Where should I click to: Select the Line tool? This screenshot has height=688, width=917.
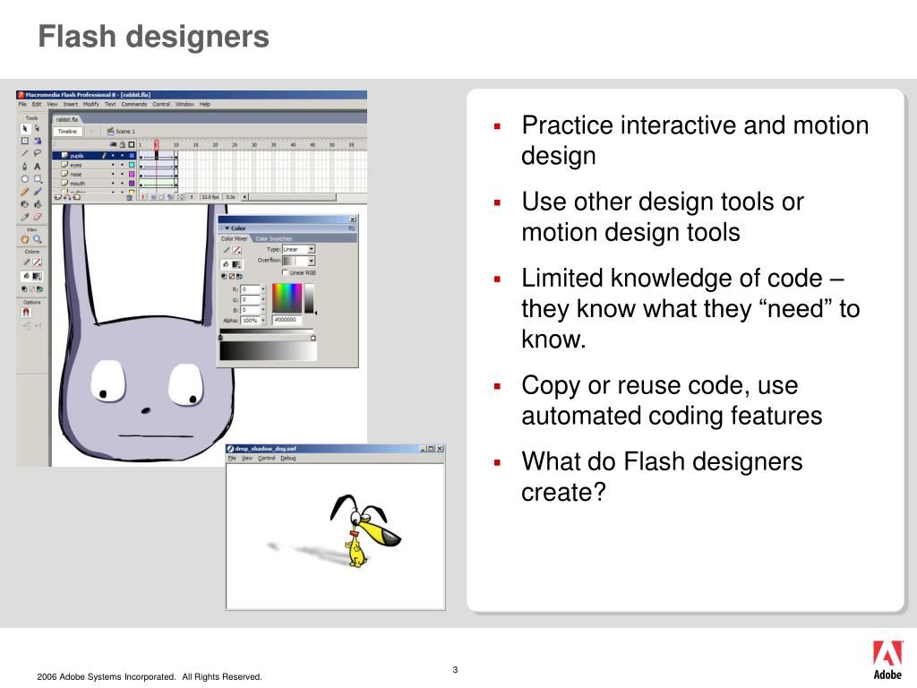point(24,153)
